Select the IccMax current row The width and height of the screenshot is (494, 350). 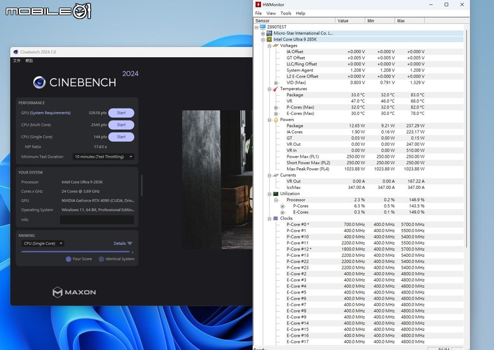pyautogui.click(x=358, y=188)
